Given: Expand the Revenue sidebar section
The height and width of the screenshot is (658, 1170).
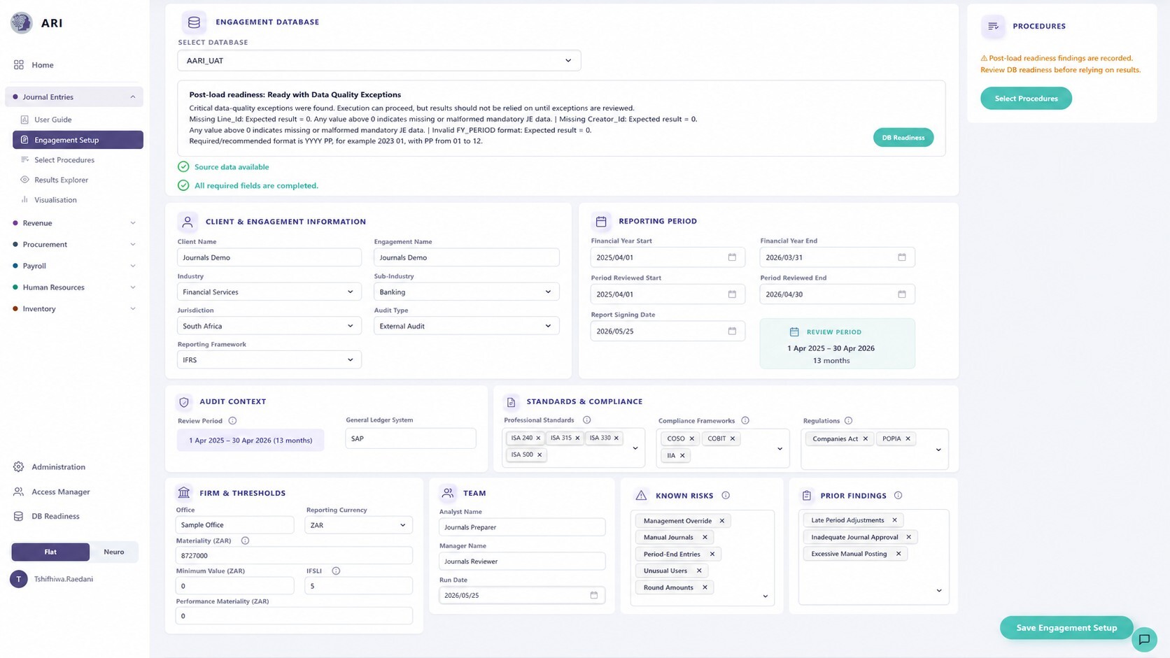Looking at the screenshot, I should pyautogui.click(x=74, y=223).
